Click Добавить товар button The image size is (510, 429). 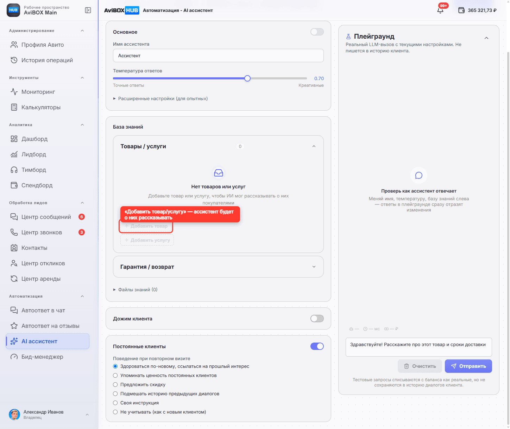pos(146,226)
